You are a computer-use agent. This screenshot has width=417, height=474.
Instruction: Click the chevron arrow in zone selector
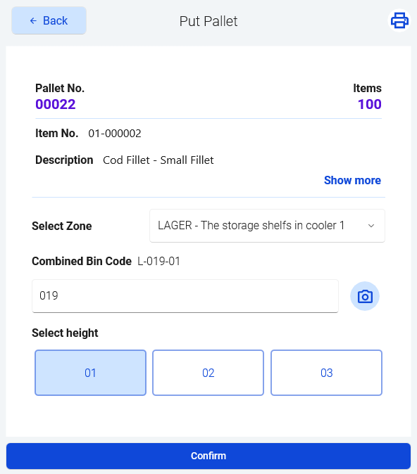(x=371, y=226)
